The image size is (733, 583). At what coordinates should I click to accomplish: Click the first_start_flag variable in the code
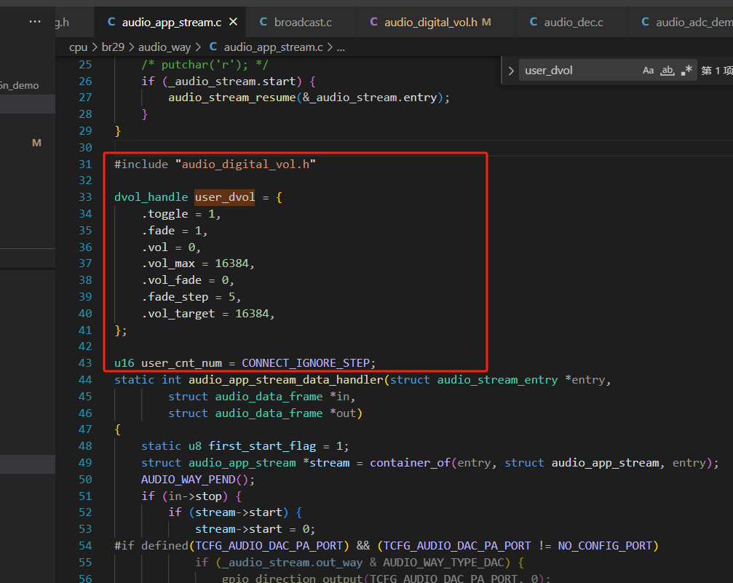[x=262, y=446]
